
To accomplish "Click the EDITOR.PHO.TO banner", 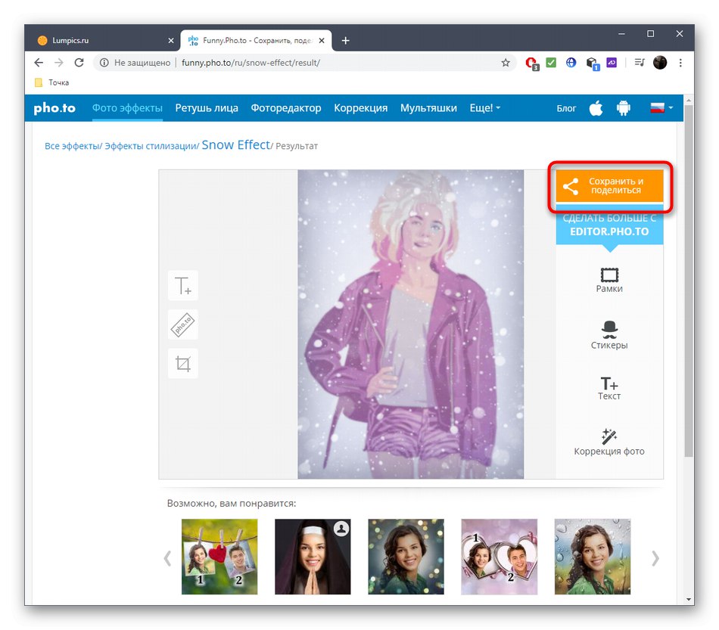I will tap(609, 225).
